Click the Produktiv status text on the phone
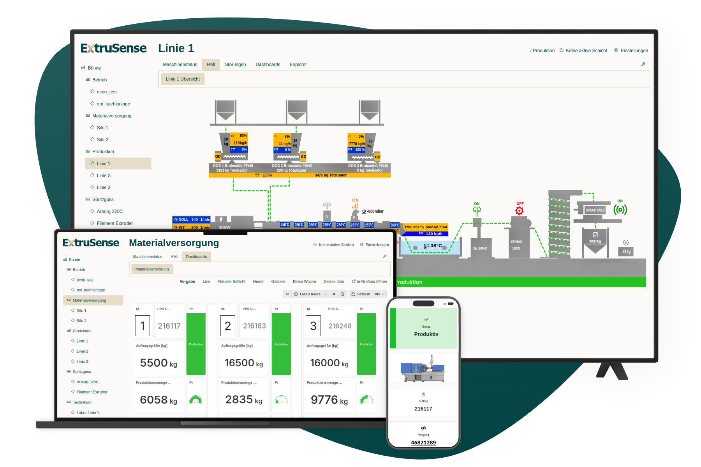Screen dimensions: 701x467 click(426, 334)
